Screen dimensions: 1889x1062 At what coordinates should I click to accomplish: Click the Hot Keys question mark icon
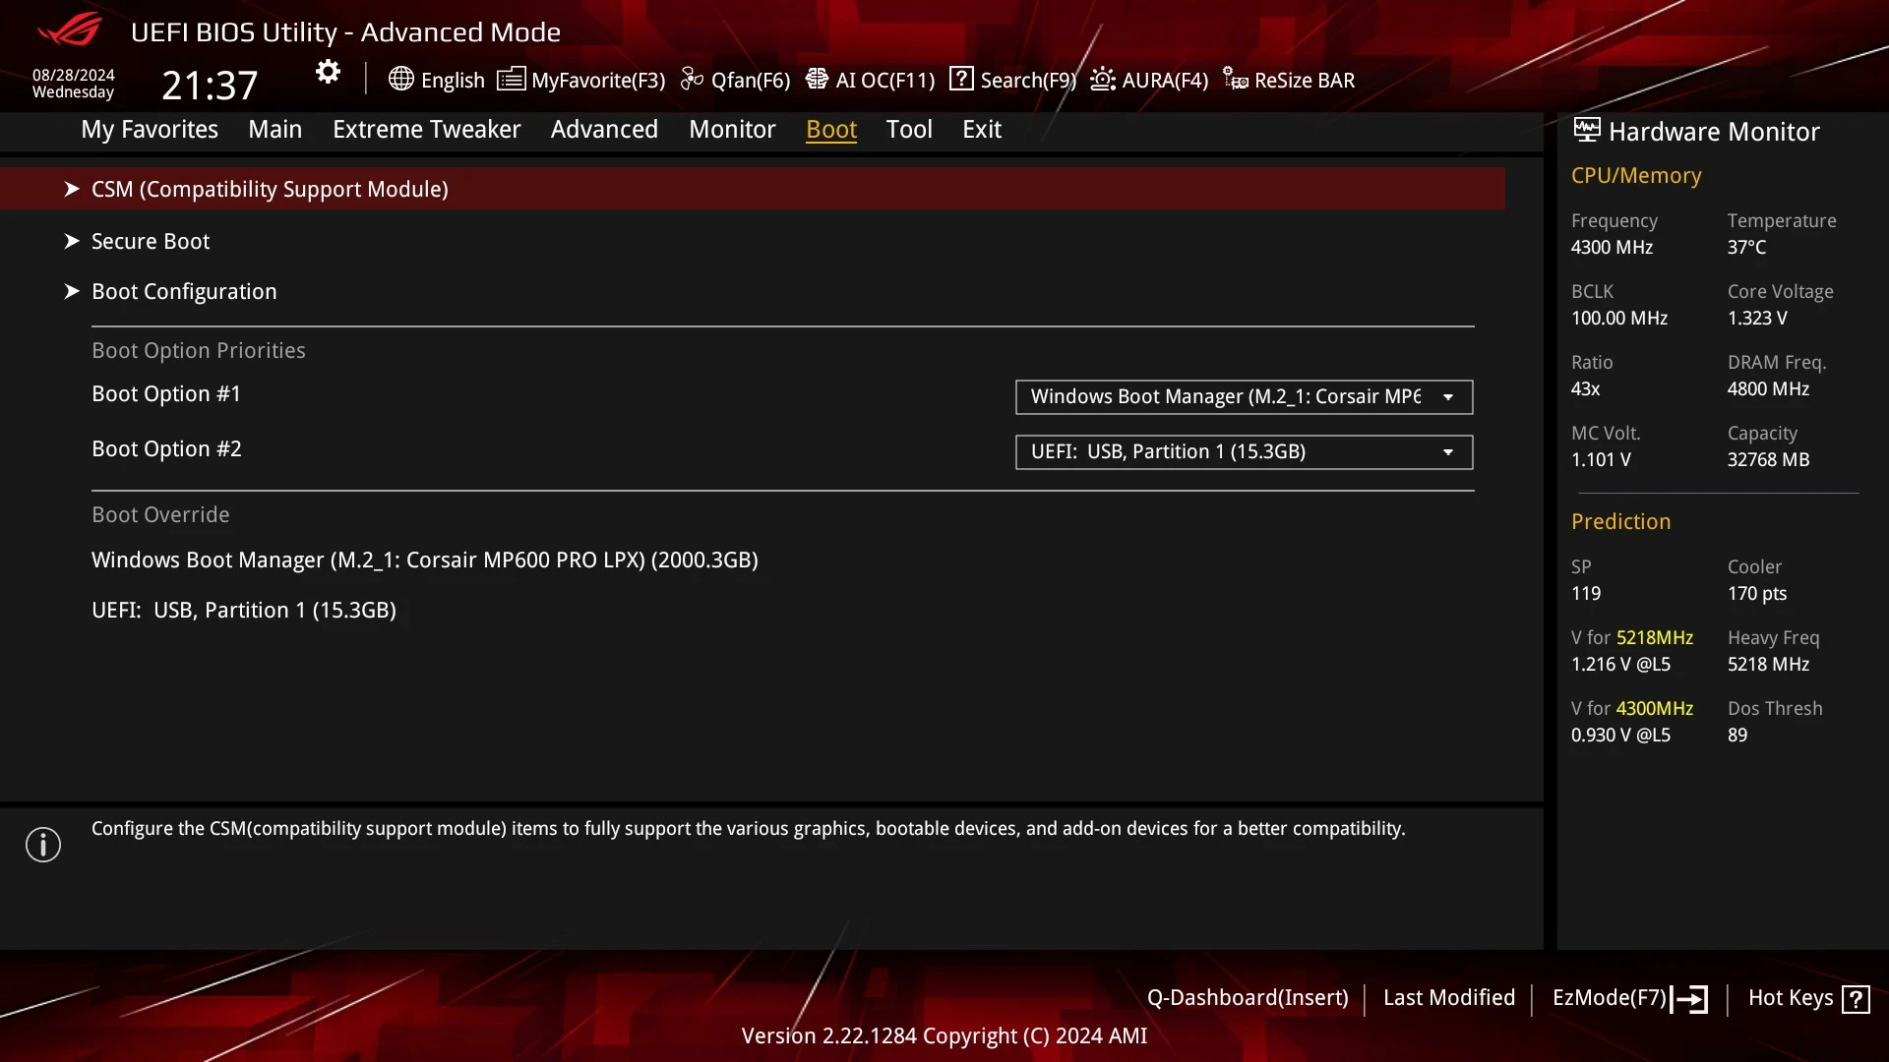1856,999
